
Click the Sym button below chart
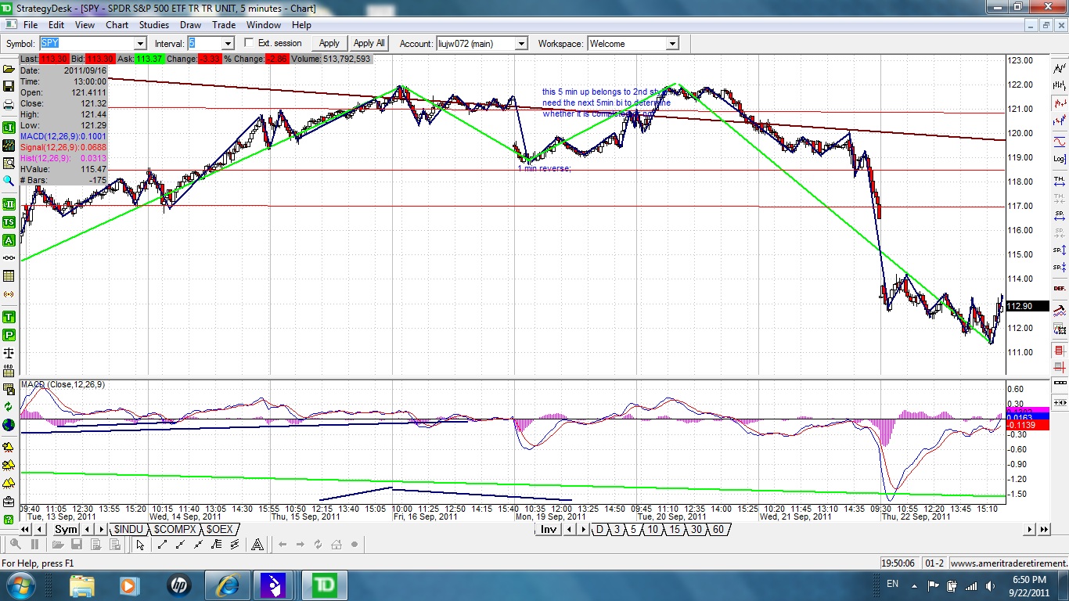[67, 530]
